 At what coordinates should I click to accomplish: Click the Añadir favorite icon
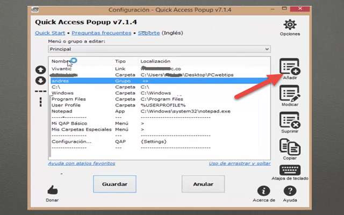pos(290,67)
